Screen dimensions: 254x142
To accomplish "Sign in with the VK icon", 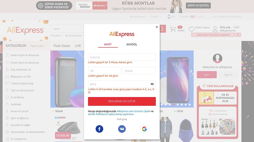I will (x=122, y=129).
